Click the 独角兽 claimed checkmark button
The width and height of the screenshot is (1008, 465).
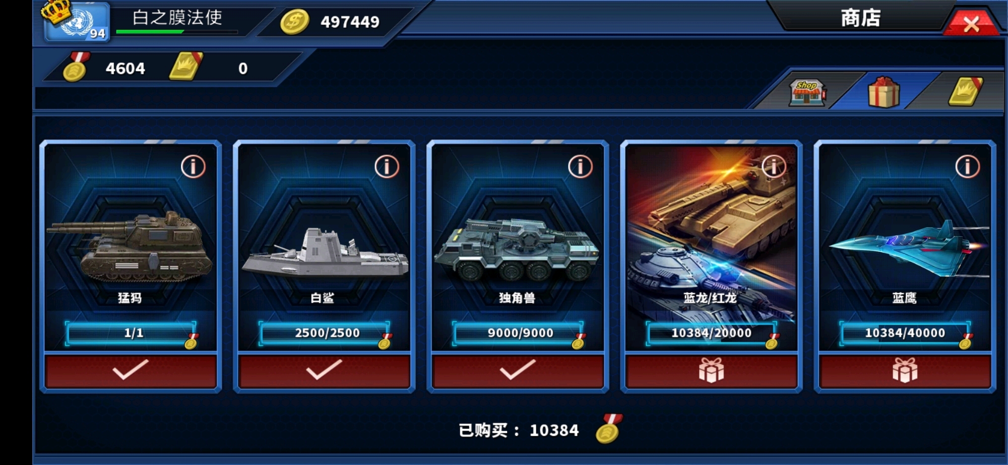point(518,370)
